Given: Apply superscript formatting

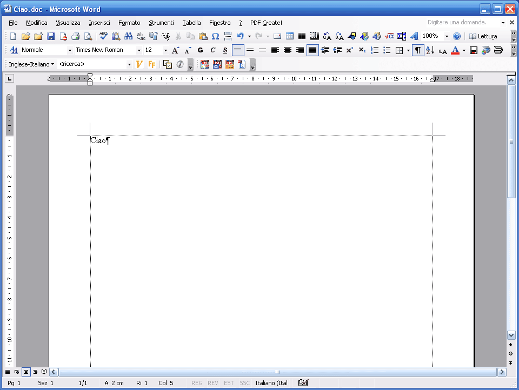Looking at the screenshot, I should tap(350, 50).
